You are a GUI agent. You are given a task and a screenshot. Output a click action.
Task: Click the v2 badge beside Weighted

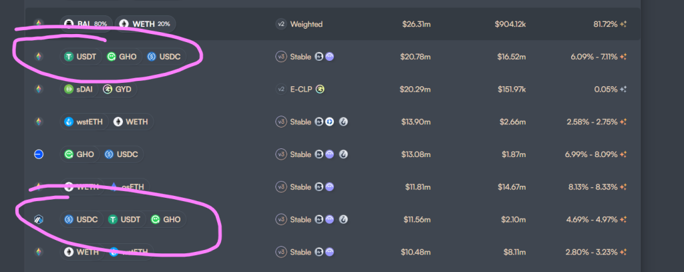pos(281,24)
